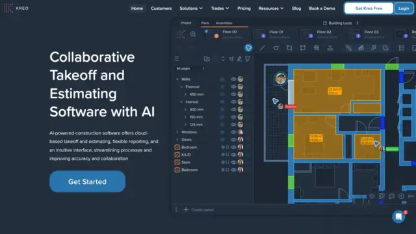The height and width of the screenshot is (234, 416).
Task: Click the Book a Demo link
Action: point(322,8)
